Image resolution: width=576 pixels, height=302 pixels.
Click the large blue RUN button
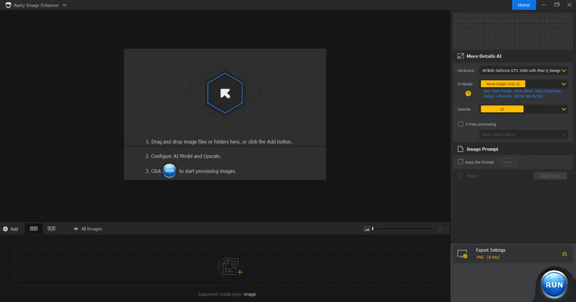(554, 284)
